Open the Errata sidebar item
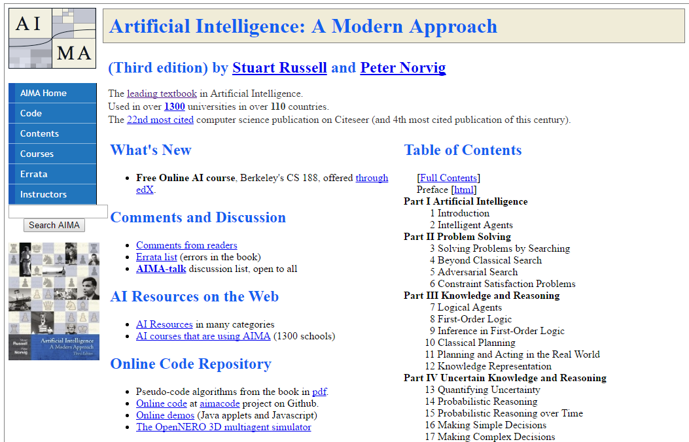 pyautogui.click(x=53, y=174)
